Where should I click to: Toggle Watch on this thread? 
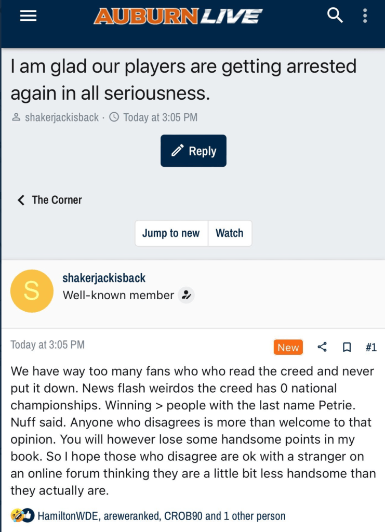click(x=230, y=233)
